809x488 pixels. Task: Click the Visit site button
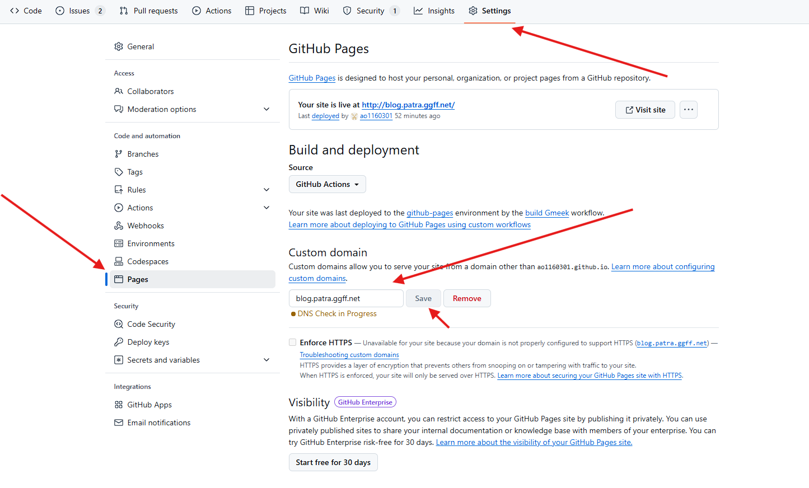(x=645, y=110)
